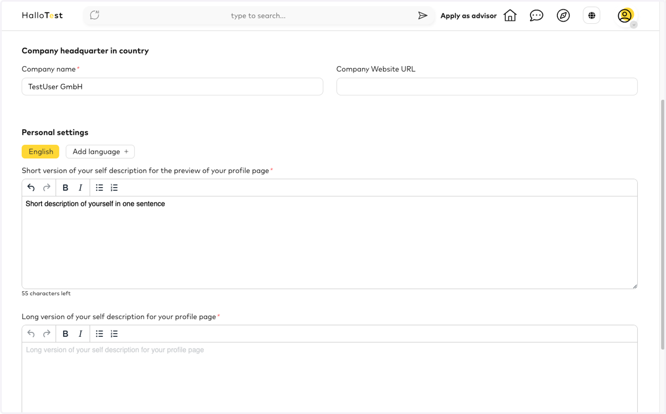Click the AI chat icon in search bar
The image size is (666, 414).
coord(95,16)
